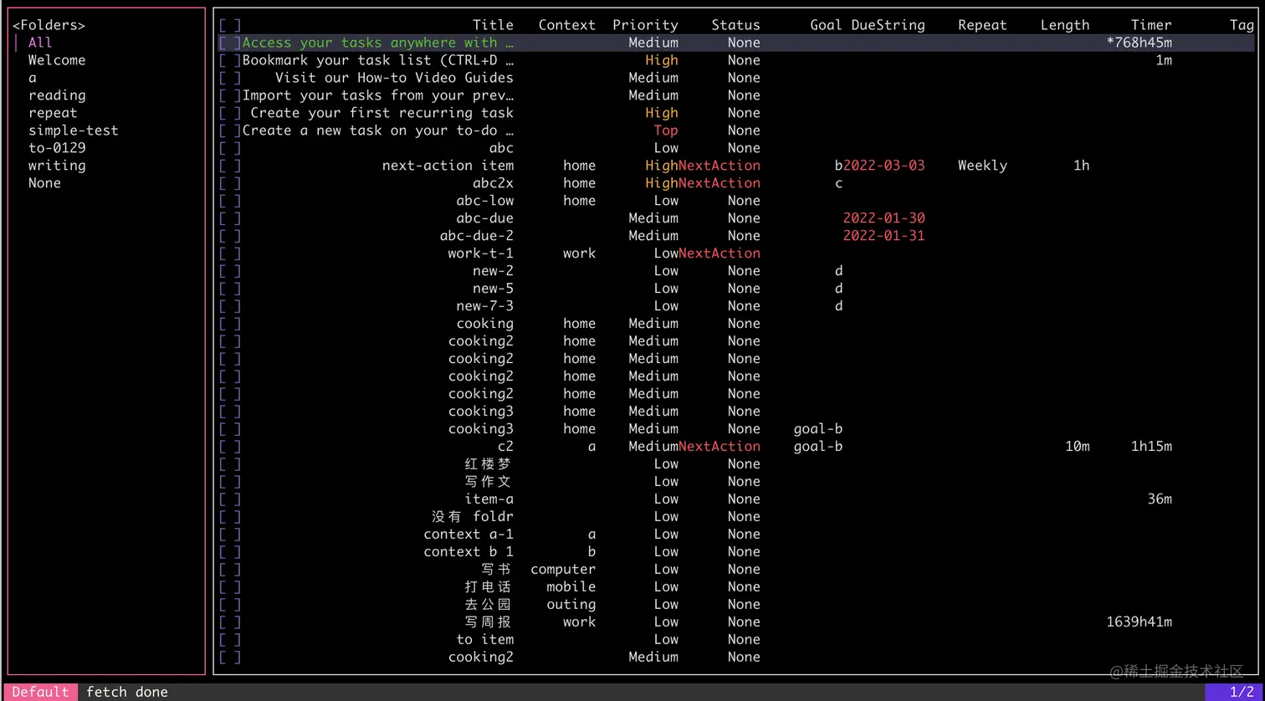The image size is (1265, 701).
Task: Click the 10m length in c2 row
Action: [x=1078, y=447]
